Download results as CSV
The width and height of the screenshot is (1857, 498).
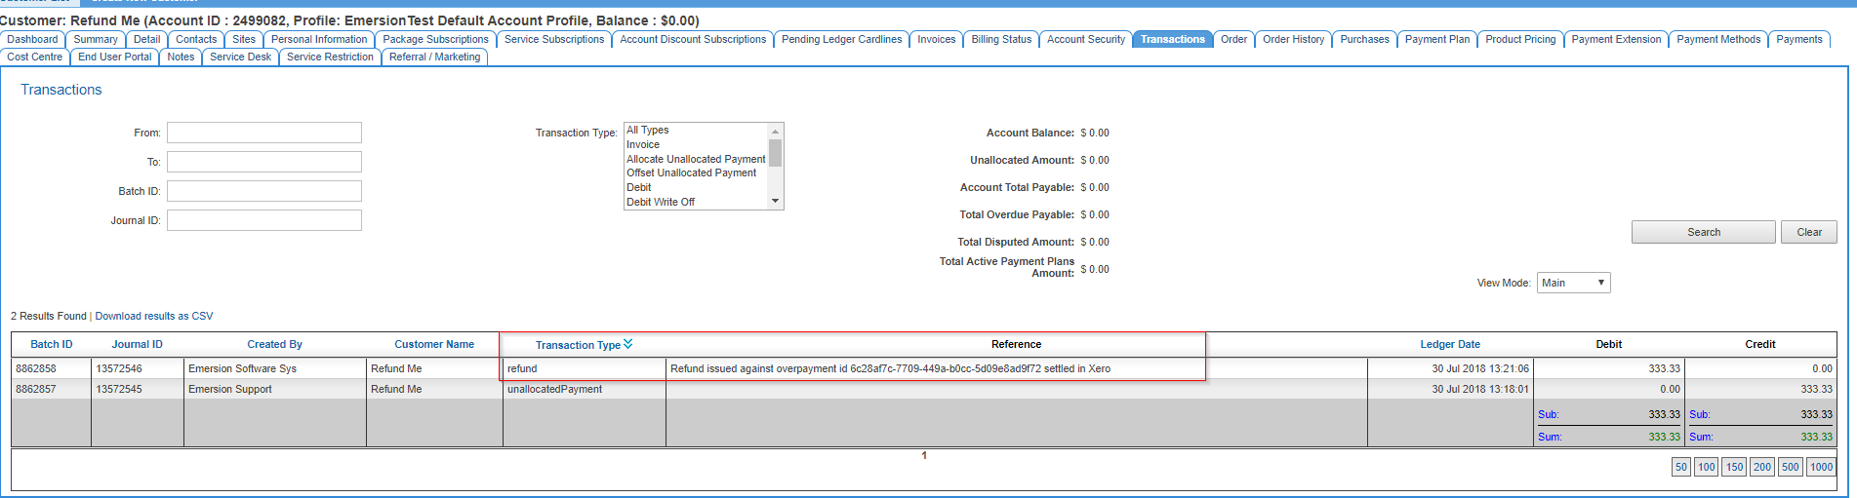click(154, 316)
